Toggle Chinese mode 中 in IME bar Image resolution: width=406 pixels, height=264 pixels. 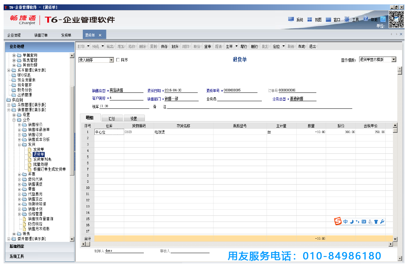coord(345,222)
